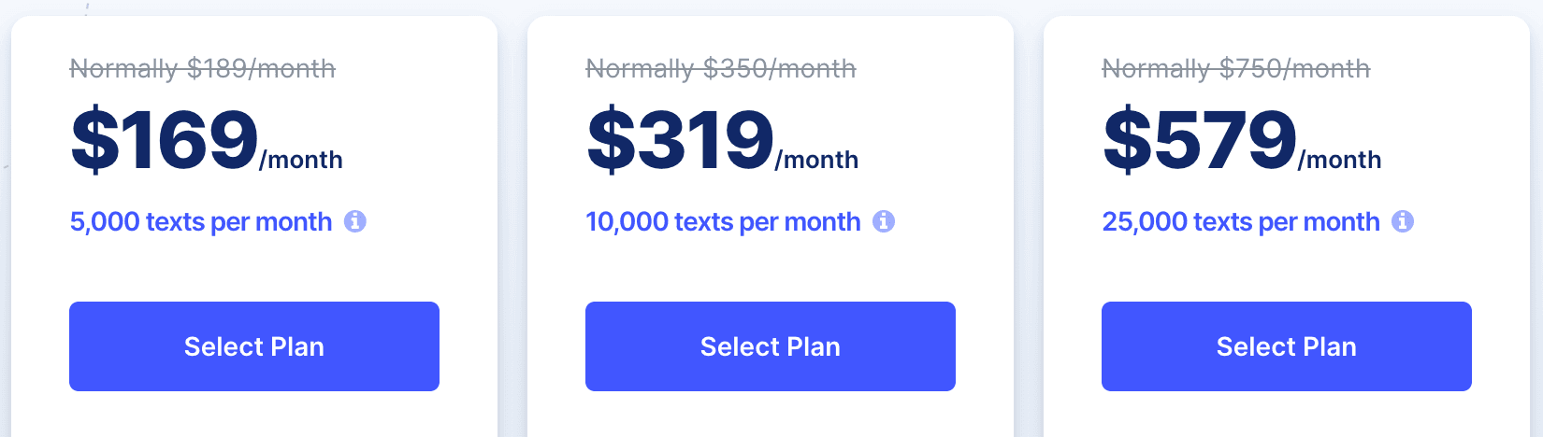Click info icon beside 5,000 texts per month
This screenshot has width=1543, height=437.
click(x=355, y=221)
